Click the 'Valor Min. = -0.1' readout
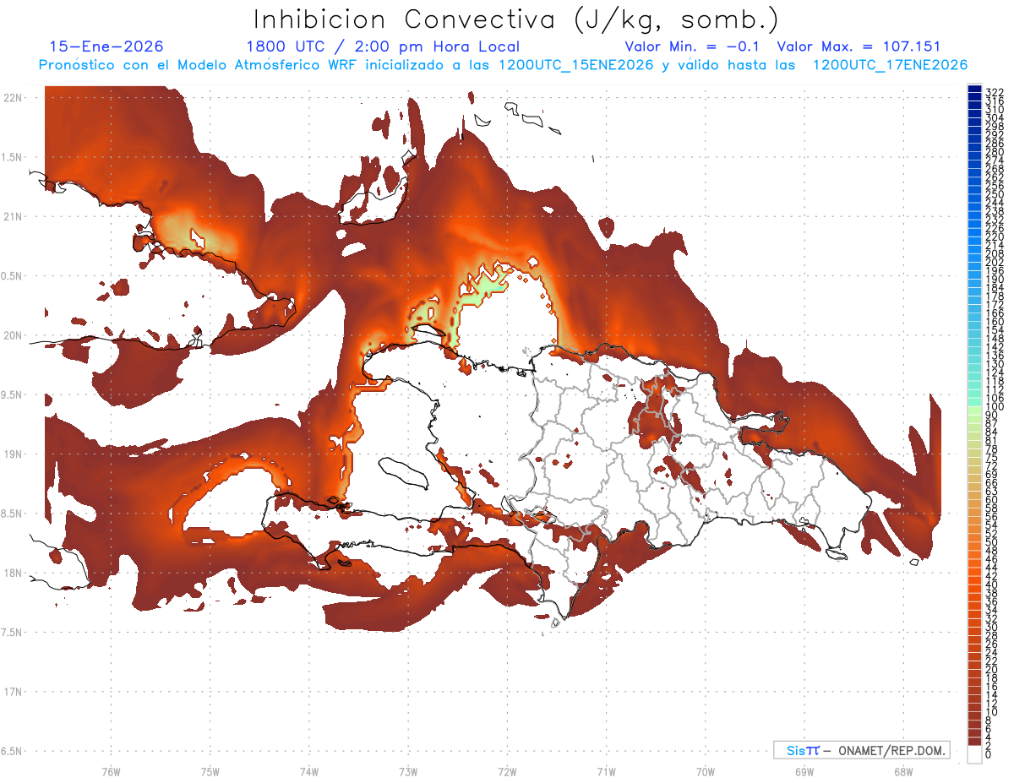1014x783 pixels. 694,47
